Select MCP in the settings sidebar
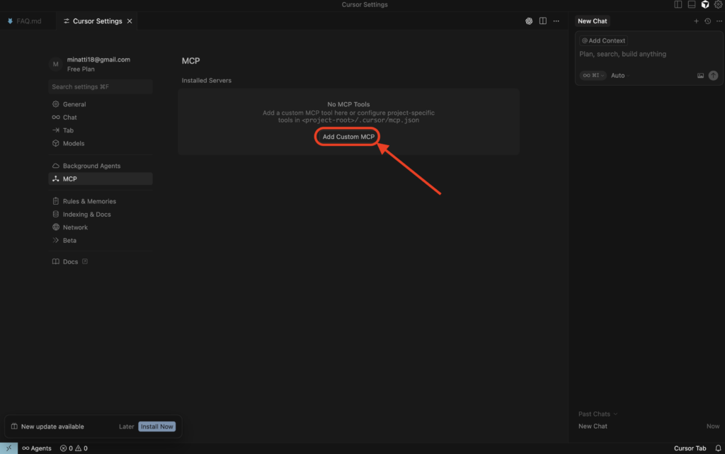The height and width of the screenshot is (454, 725). click(70, 178)
